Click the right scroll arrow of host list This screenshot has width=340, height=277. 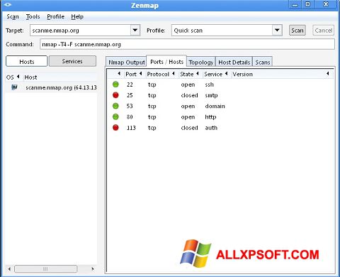[93, 268]
